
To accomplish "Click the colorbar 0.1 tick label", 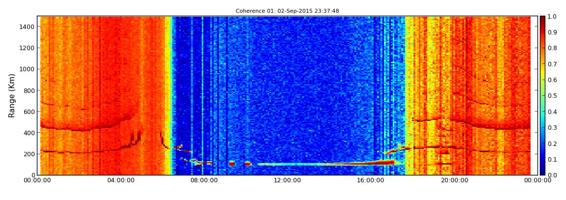I will tap(552, 159).
